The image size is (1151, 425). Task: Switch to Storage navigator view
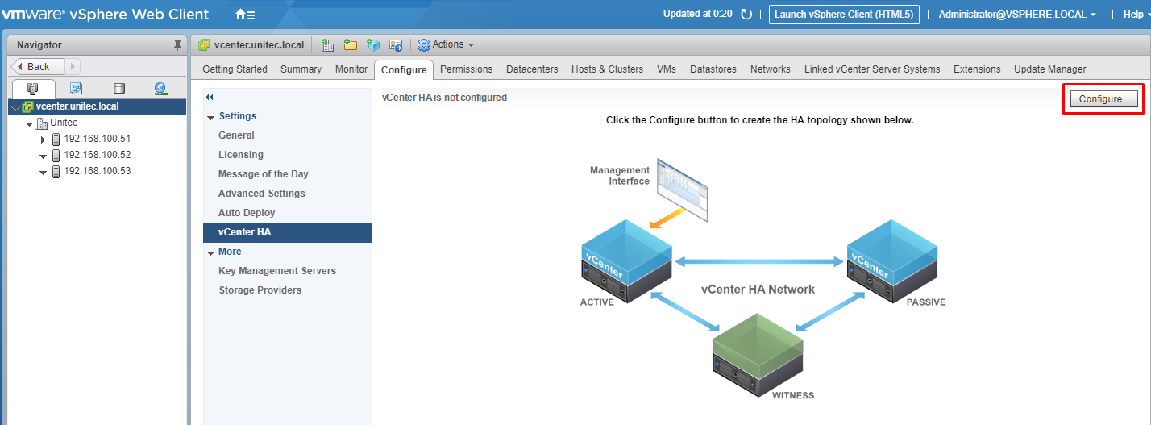pos(119,89)
